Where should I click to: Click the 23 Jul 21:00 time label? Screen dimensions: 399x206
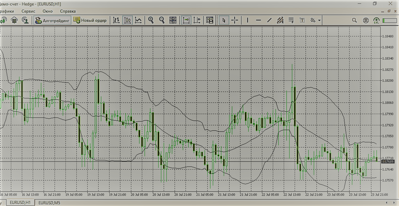coord(379,195)
